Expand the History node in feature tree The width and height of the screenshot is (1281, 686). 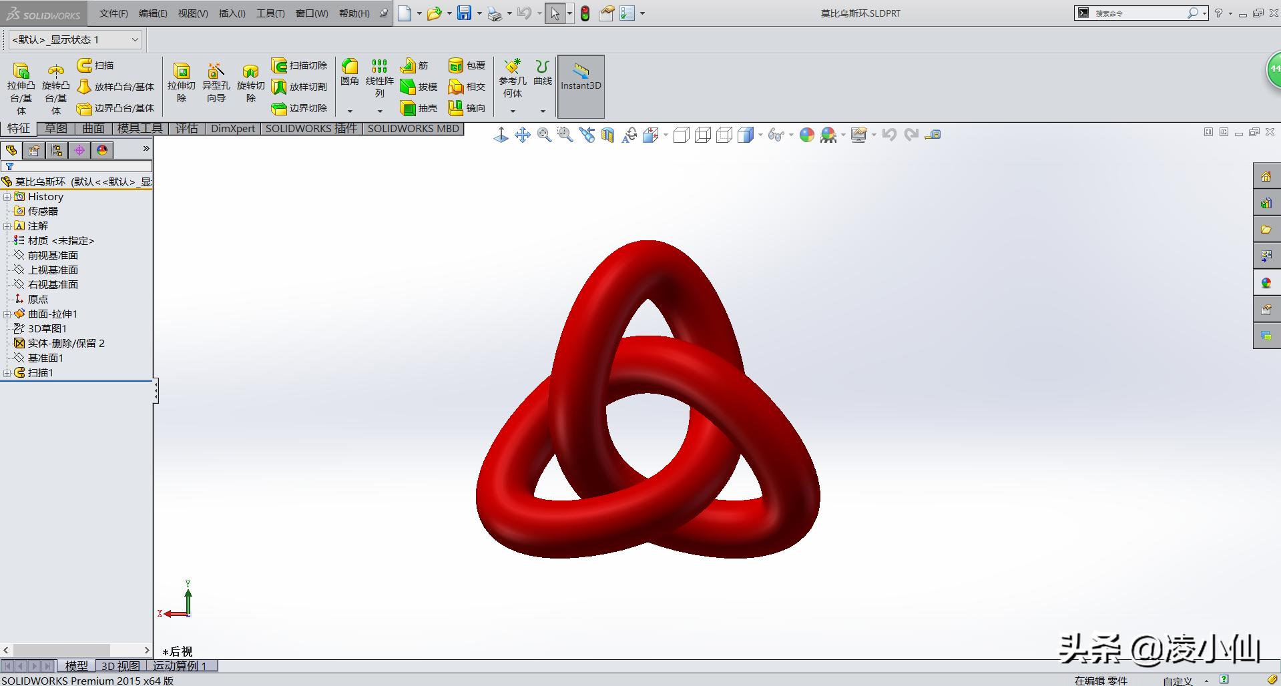tap(7, 196)
